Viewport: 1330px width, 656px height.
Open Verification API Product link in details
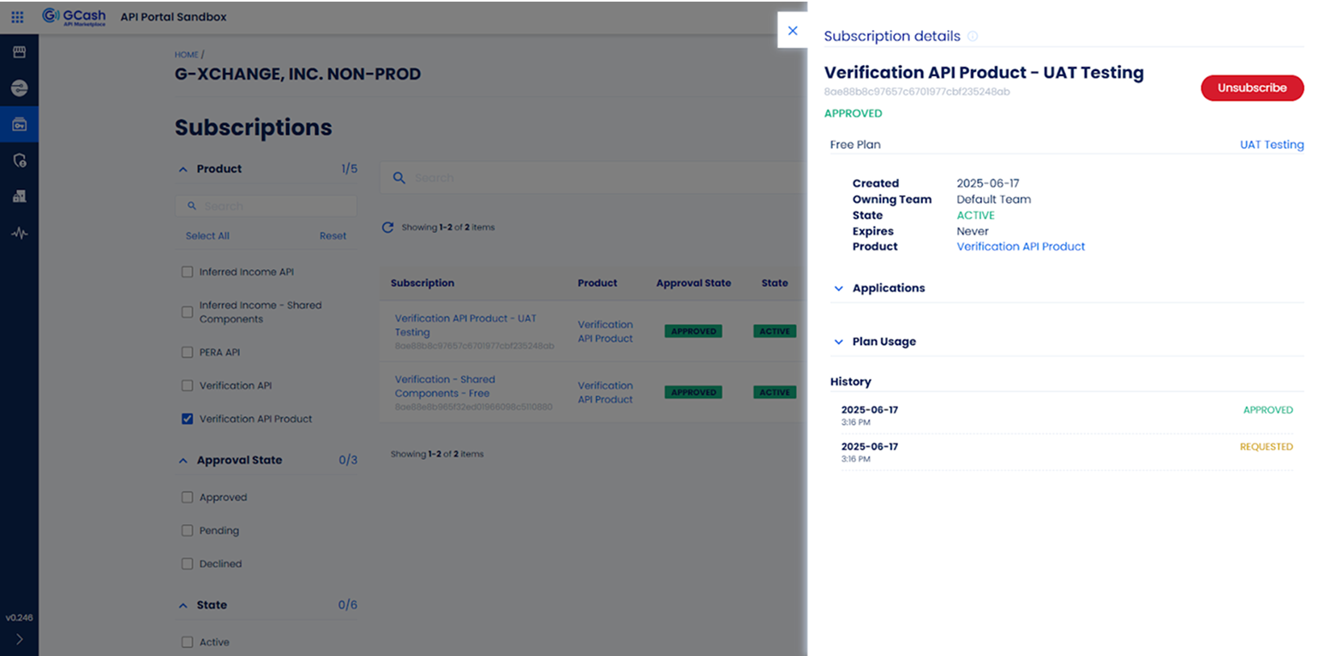click(1021, 247)
